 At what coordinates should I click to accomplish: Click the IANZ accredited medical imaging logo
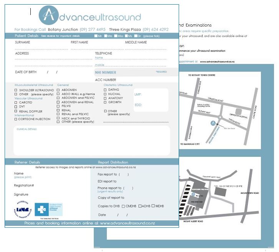tap(23, 210)
